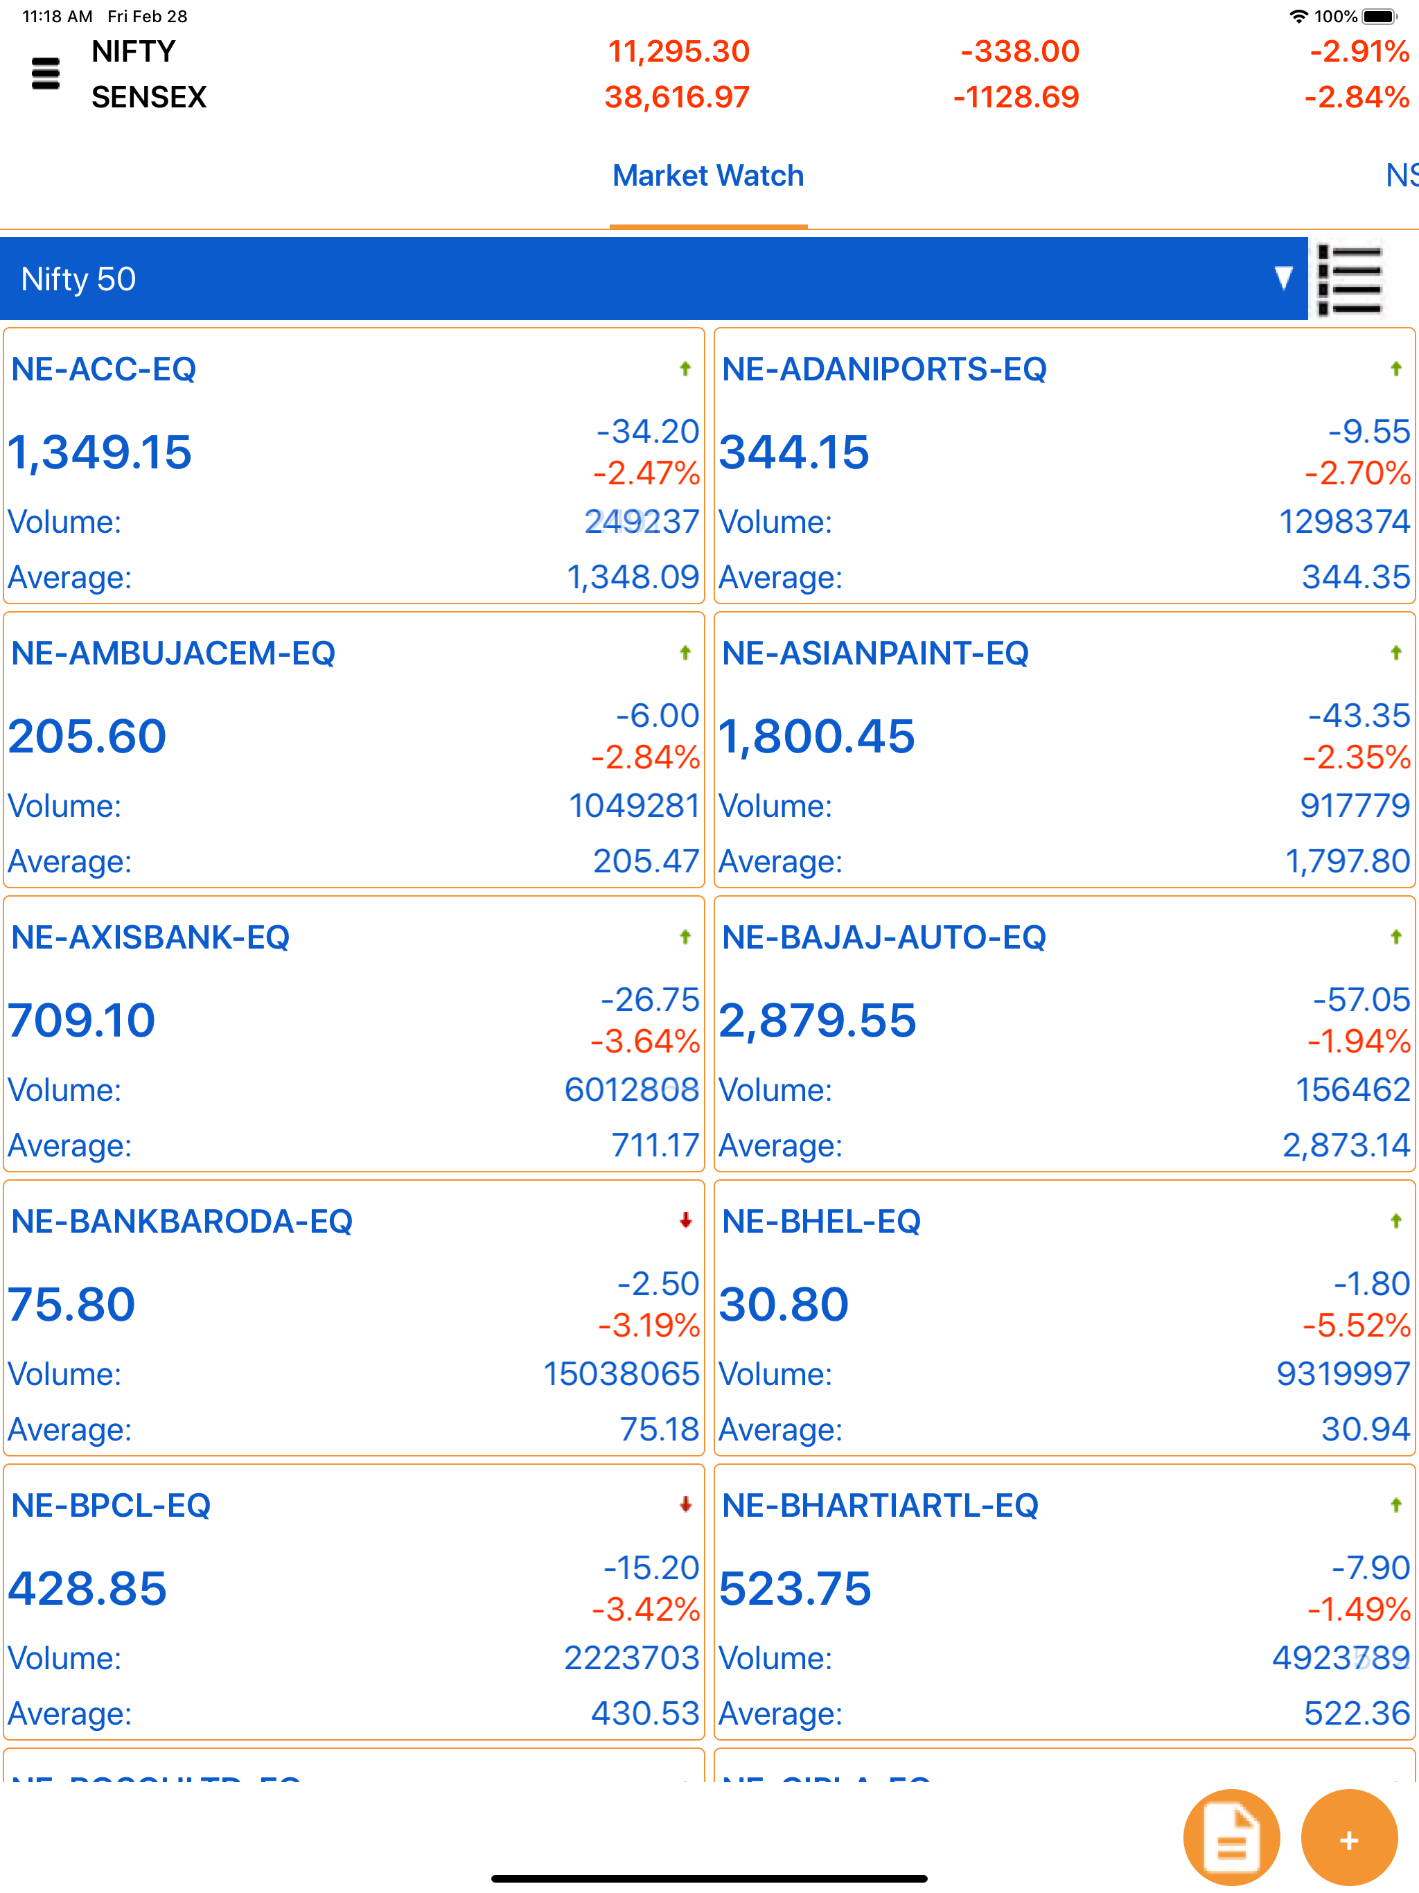Viewport: 1419px width, 1893px height.
Task: Click the green arrow on NE-BHEL-EQ card
Action: [x=1396, y=1221]
